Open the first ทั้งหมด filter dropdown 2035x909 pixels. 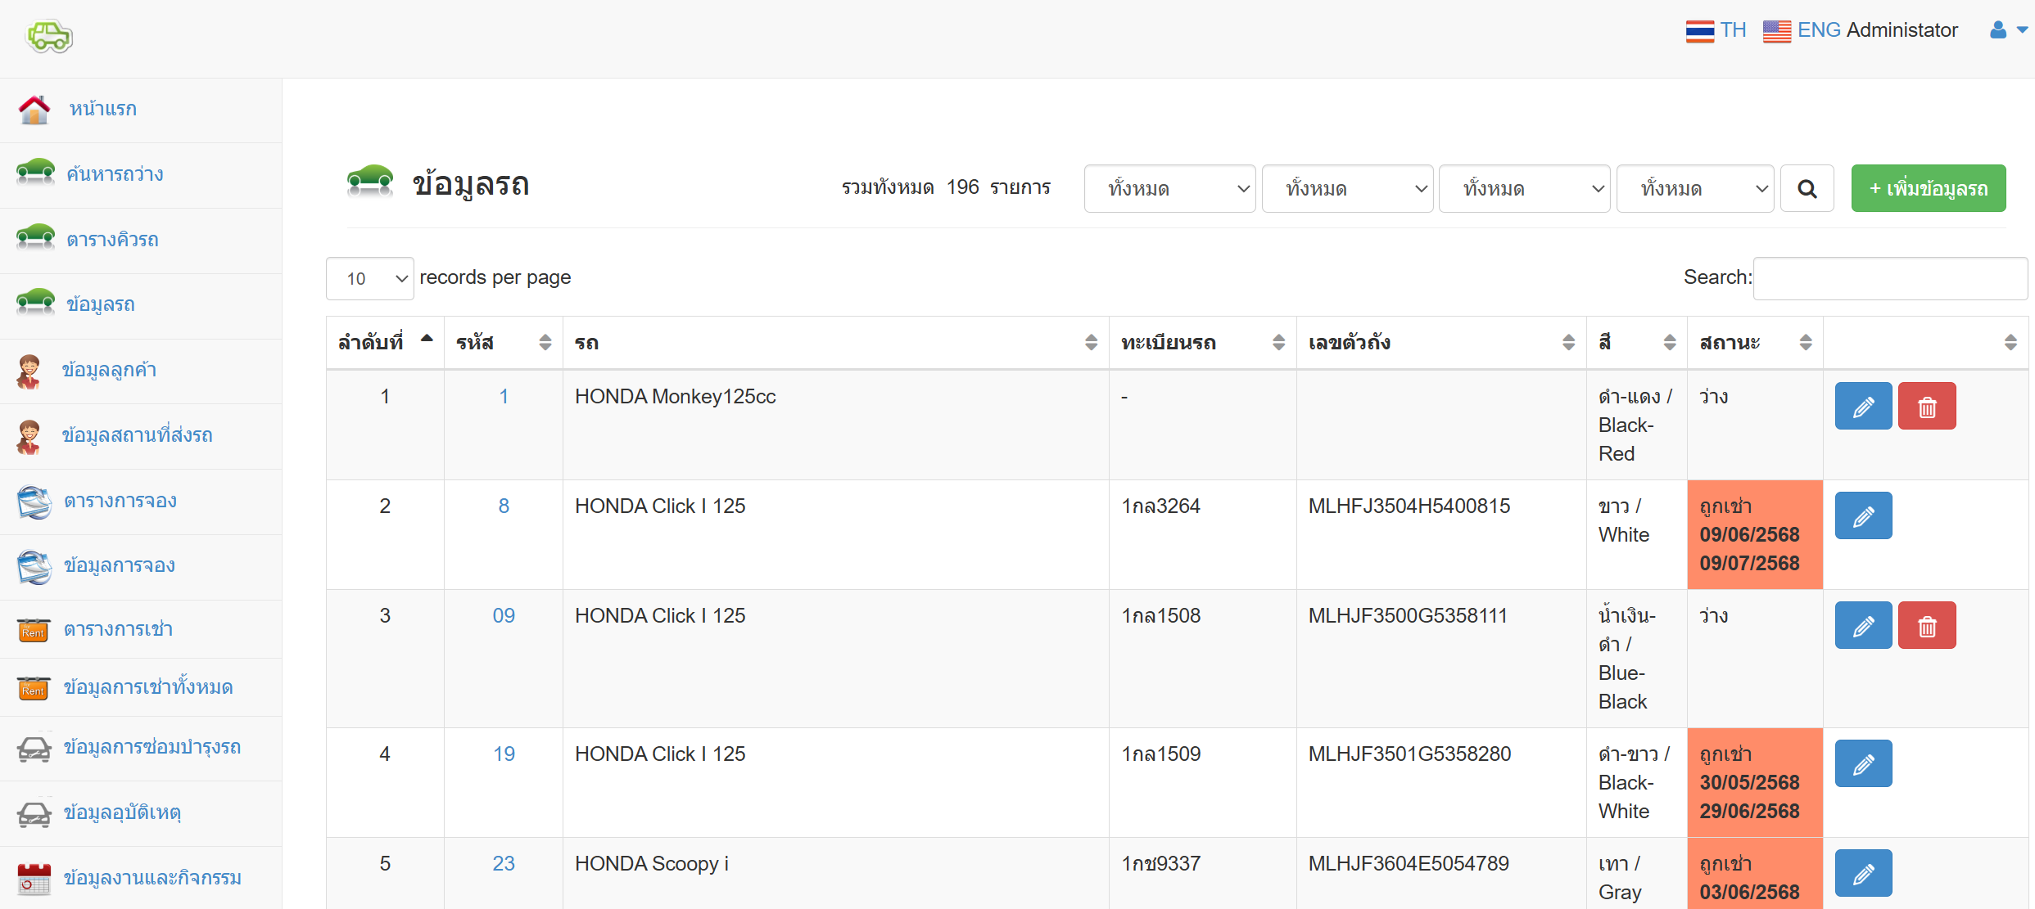click(x=1169, y=189)
